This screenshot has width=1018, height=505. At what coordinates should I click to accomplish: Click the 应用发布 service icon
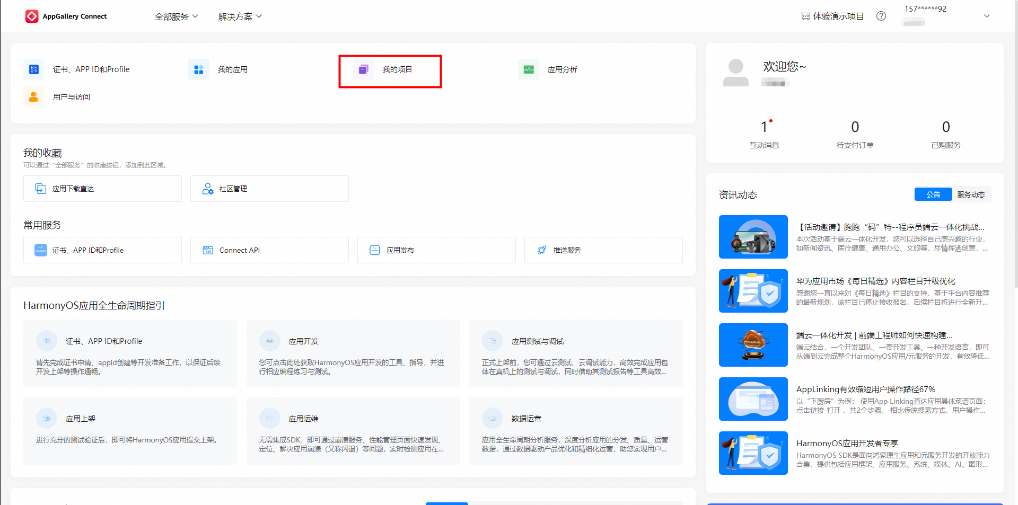point(375,250)
